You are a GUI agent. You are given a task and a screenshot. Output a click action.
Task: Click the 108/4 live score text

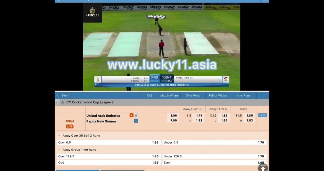click(70, 121)
